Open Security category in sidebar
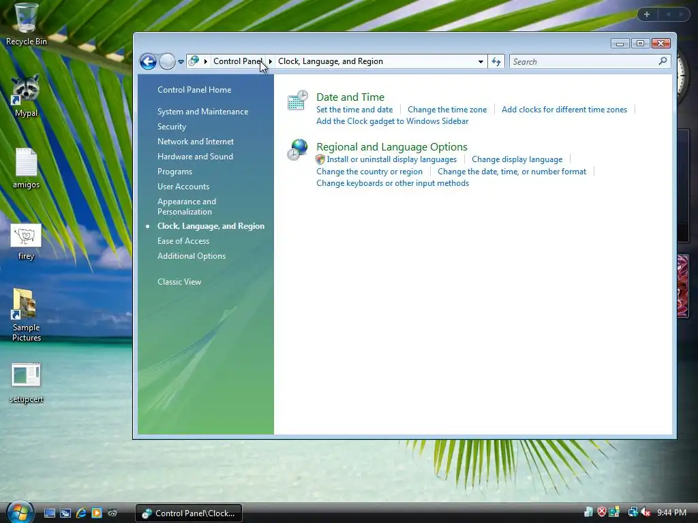698x523 pixels. (x=171, y=127)
